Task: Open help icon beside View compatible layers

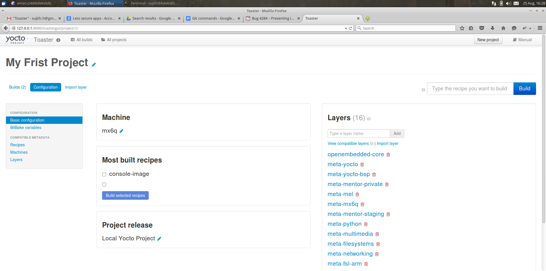Action: point(372,144)
